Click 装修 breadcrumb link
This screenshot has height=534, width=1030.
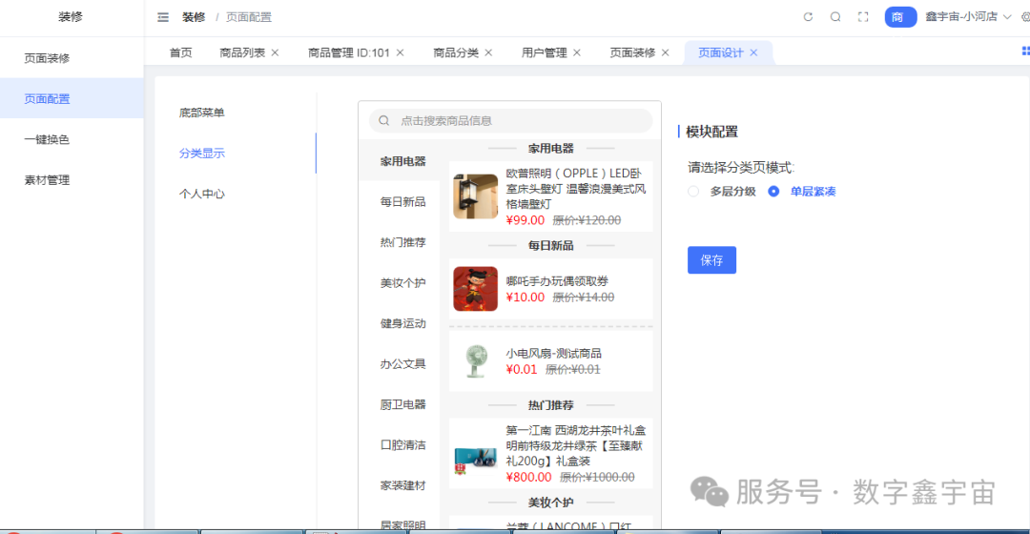click(x=194, y=17)
